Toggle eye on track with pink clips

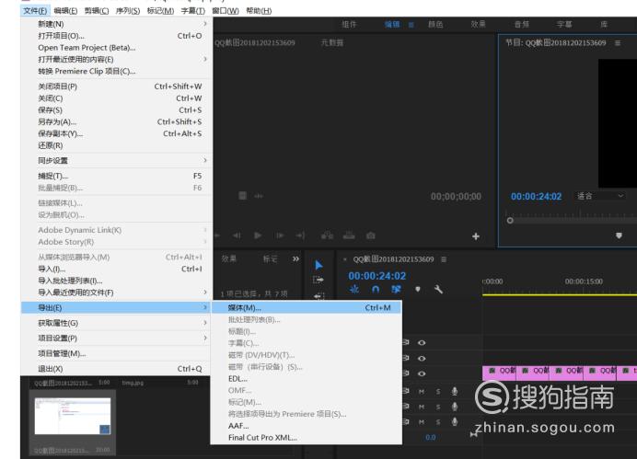(x=422, y=373)
